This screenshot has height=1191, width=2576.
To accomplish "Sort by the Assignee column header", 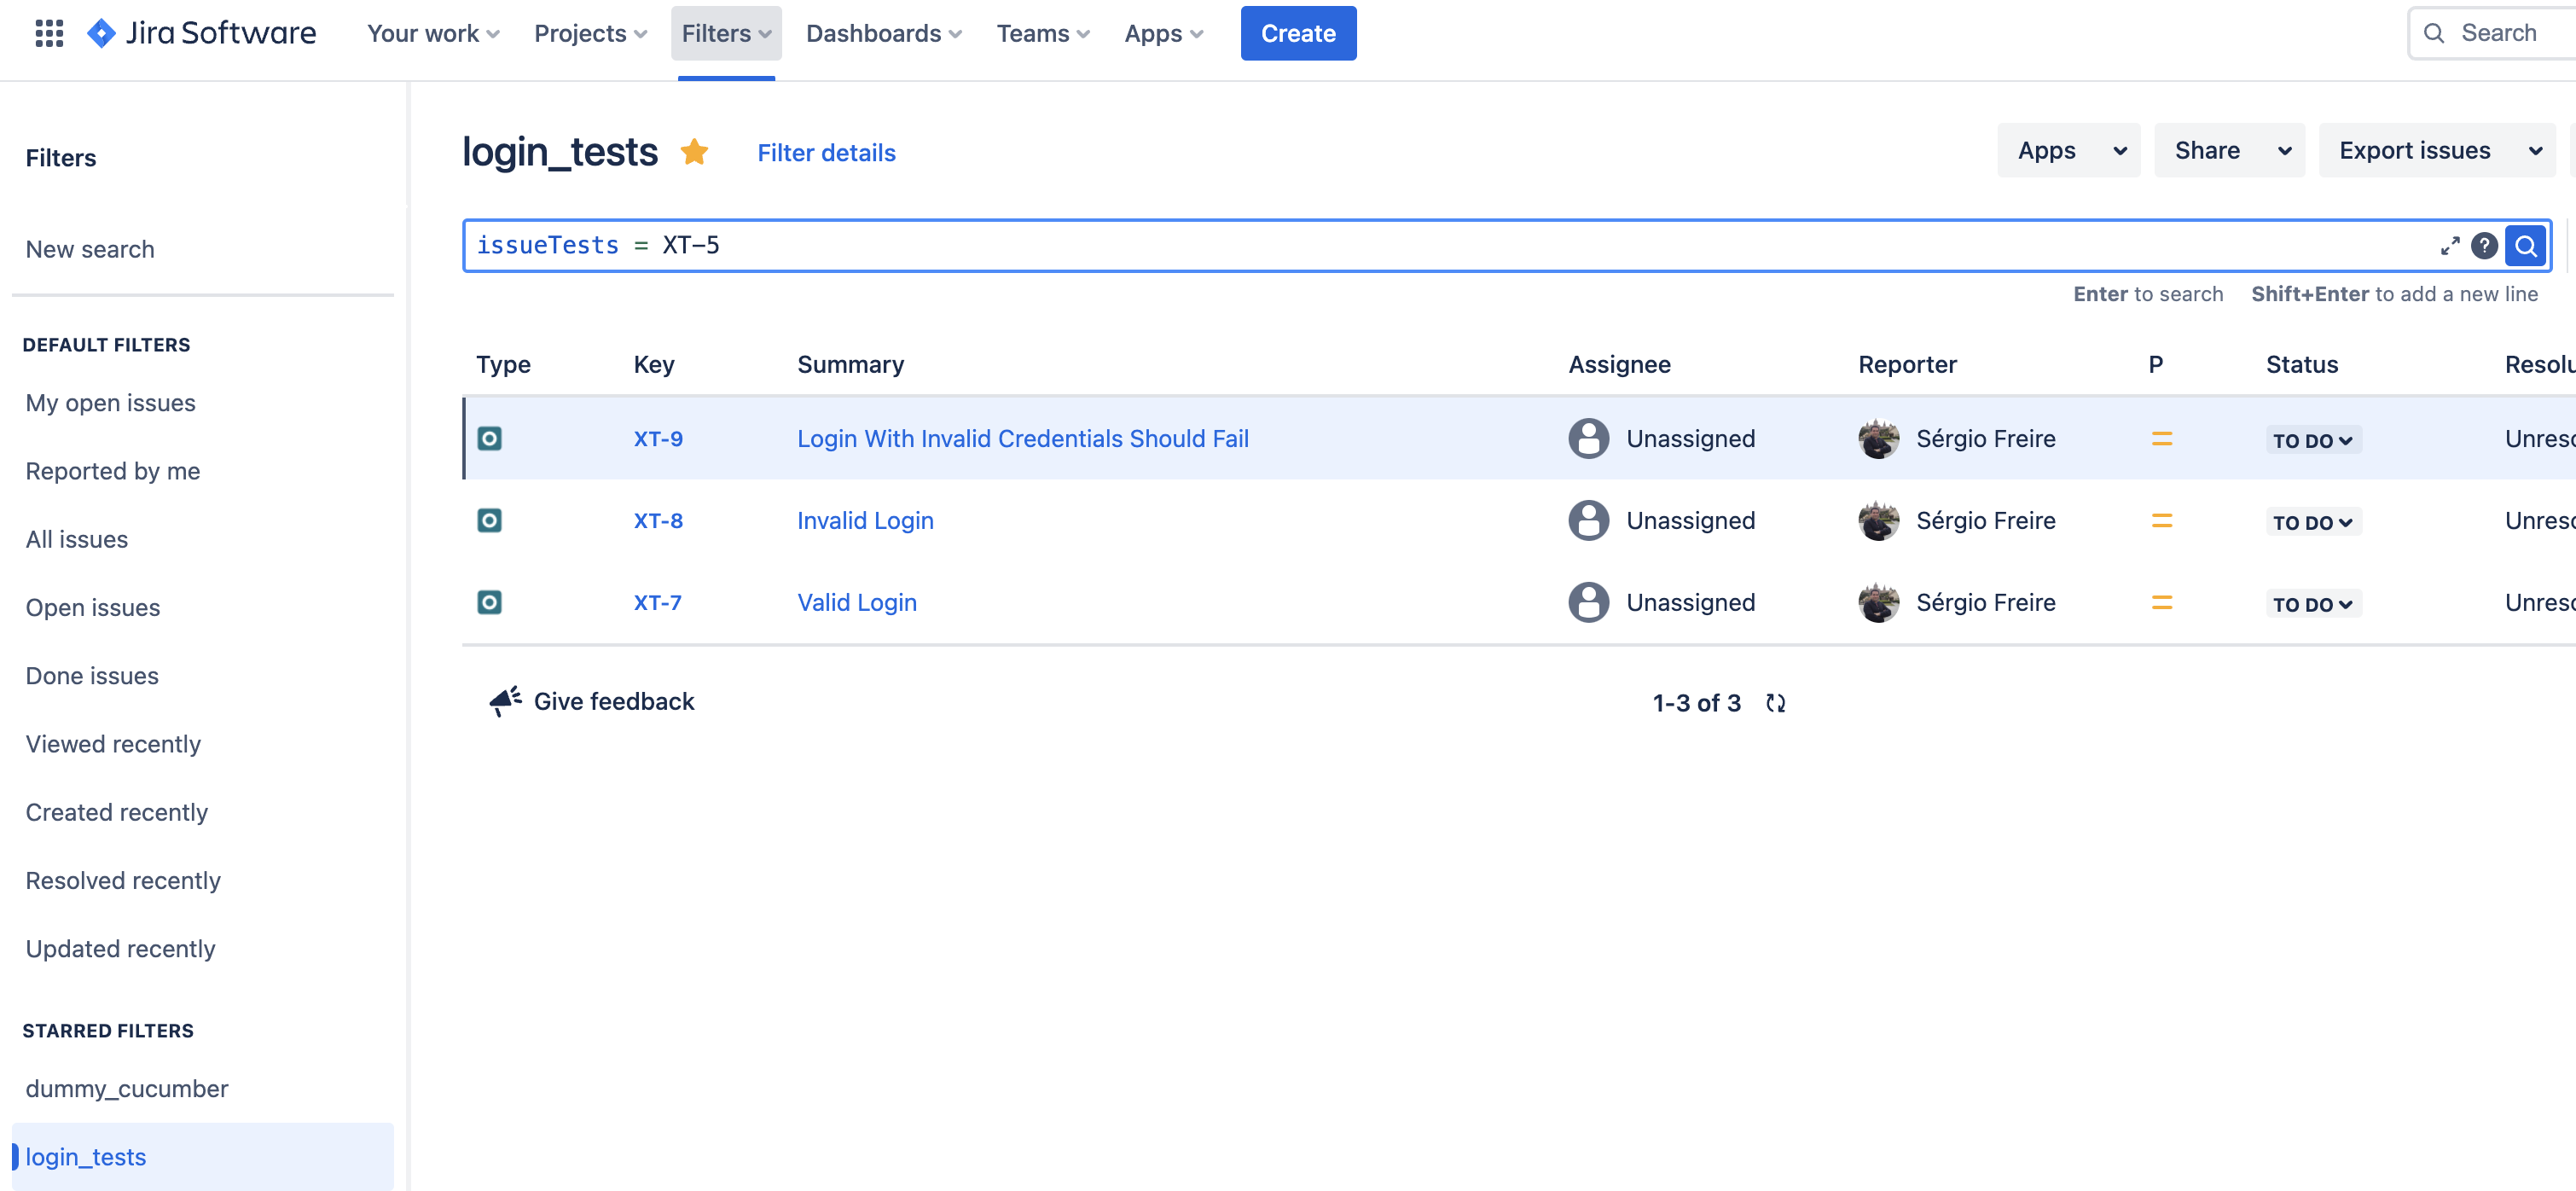I will [1619, 365].
